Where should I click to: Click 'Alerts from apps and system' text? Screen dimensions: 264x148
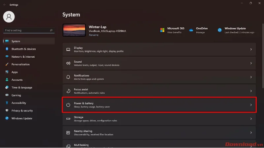coord(89,79)
